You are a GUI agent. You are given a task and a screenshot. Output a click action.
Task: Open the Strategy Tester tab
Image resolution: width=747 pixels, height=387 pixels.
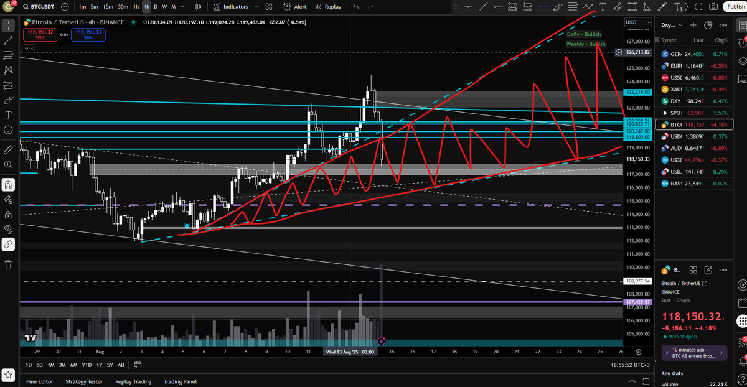(x=84, y=381)
